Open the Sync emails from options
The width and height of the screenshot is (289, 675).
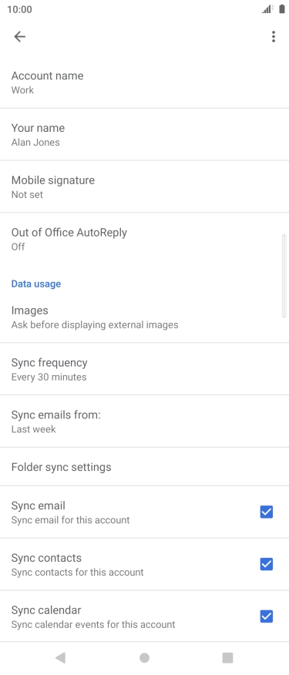[x=144, y=421]
